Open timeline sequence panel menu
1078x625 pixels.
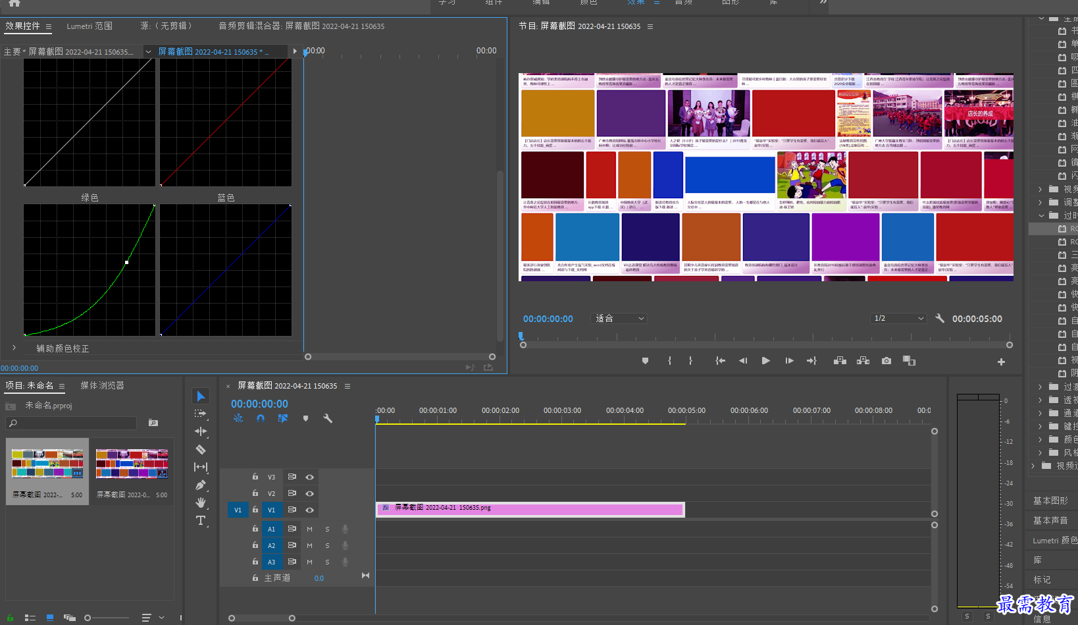click(347, 386)
